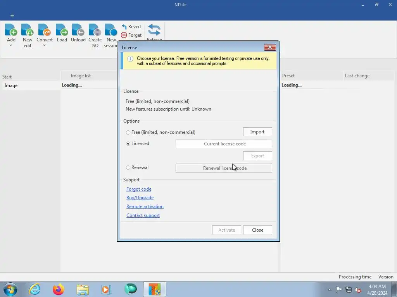Image resolution: width=397 pixels, height=297 pixels.
Task: Open Windows Media Player from taskbar
Action: [106, 289]
